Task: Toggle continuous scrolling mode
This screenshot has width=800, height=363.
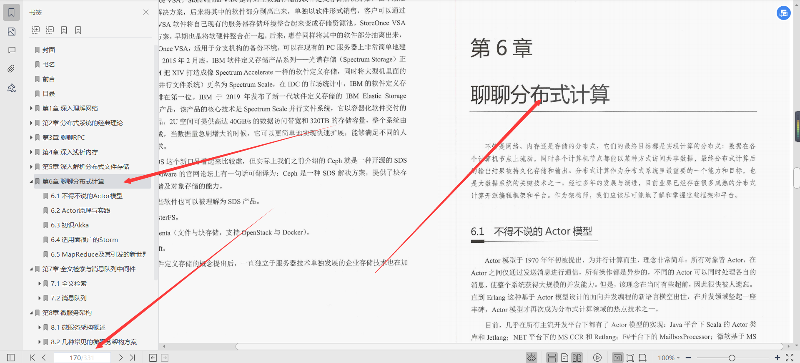Action: click(x=552, y=358)
